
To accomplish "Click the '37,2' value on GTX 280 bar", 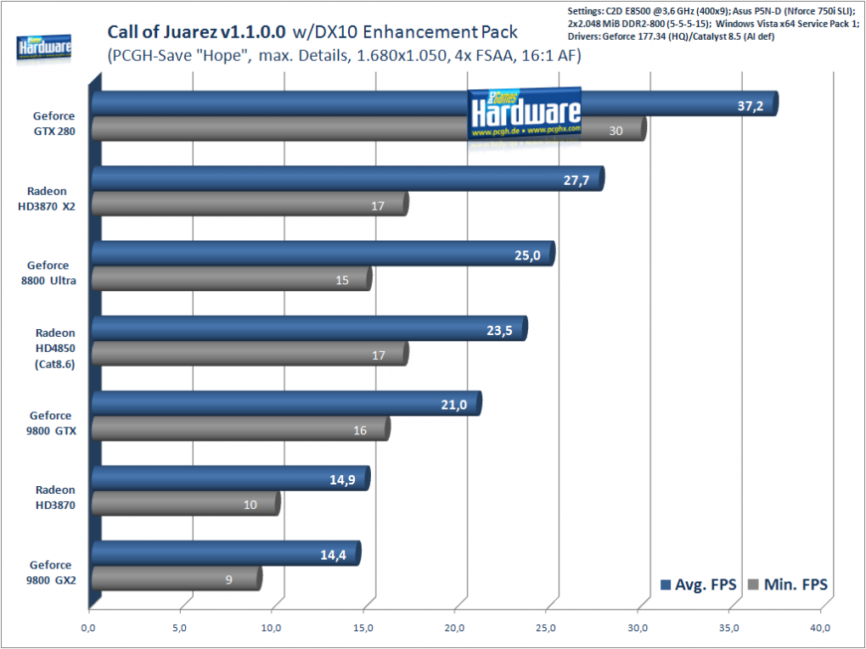I will tap(751, 106).
